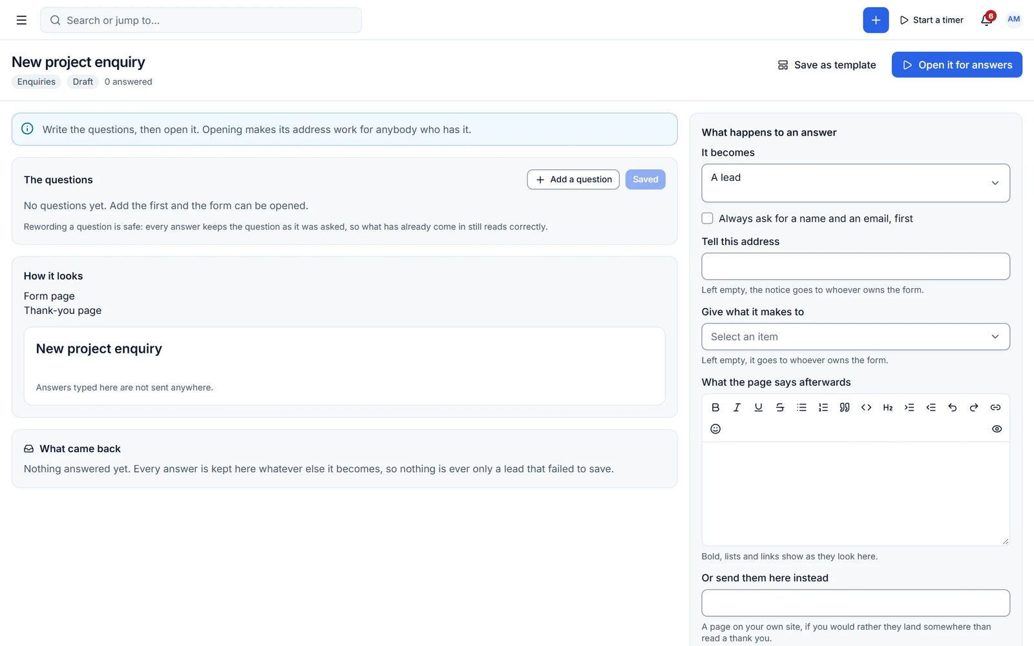Viewport: 1034px width, 646px height.
Task: Click the 'What came back' inbox icon
Action: point(28,448)
